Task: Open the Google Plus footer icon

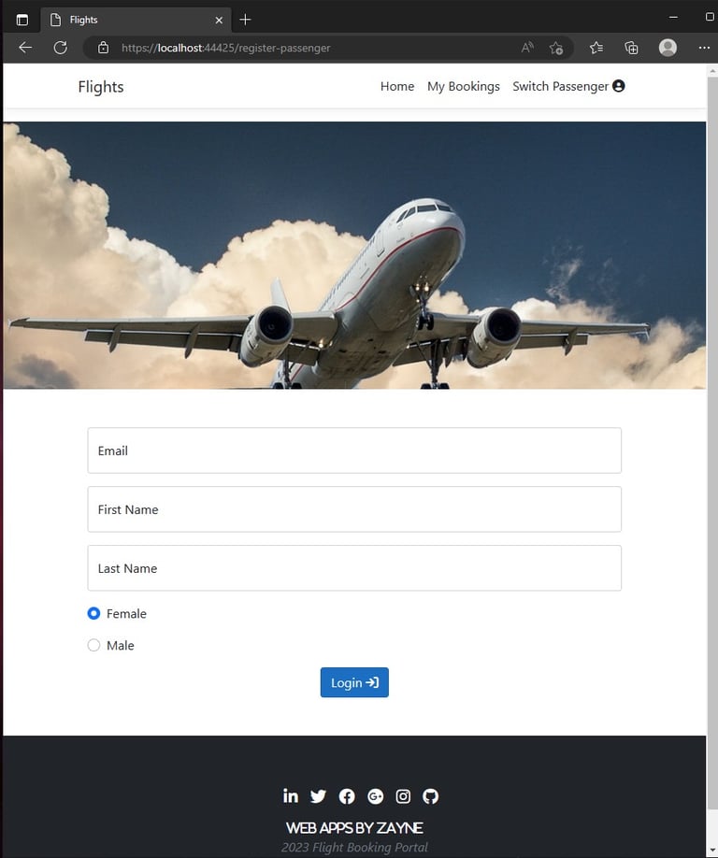Action: (376, 796)
